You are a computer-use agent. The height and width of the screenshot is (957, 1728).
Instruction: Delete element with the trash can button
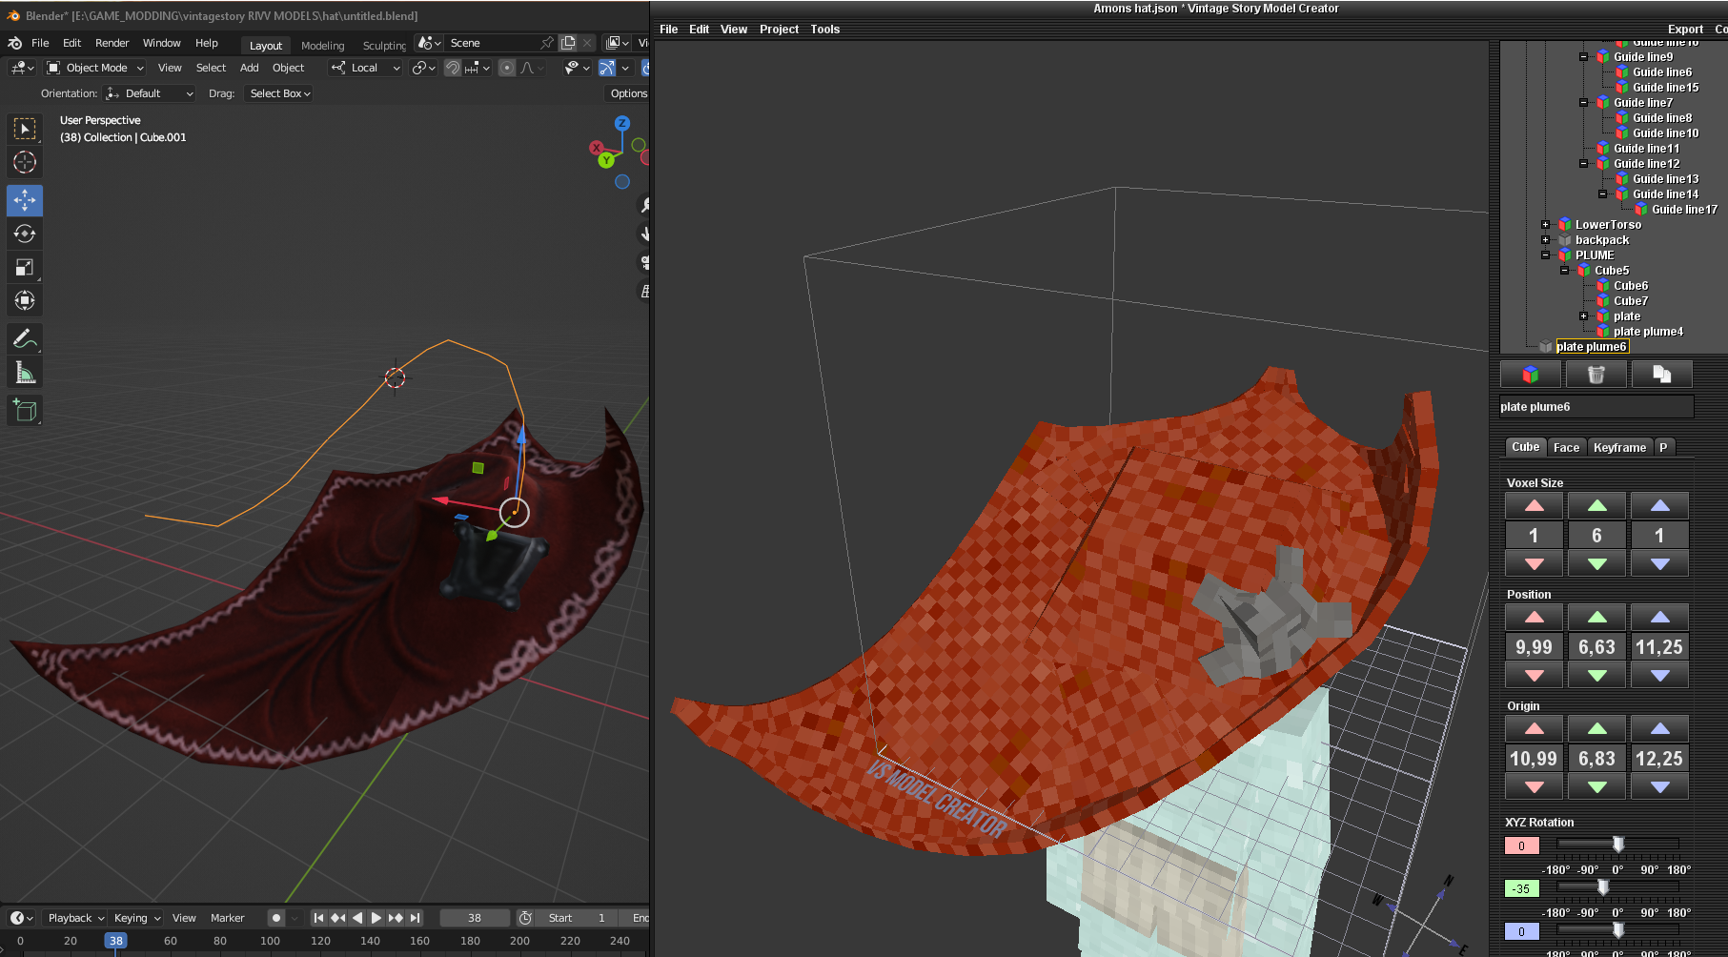tap(1596, 375)
